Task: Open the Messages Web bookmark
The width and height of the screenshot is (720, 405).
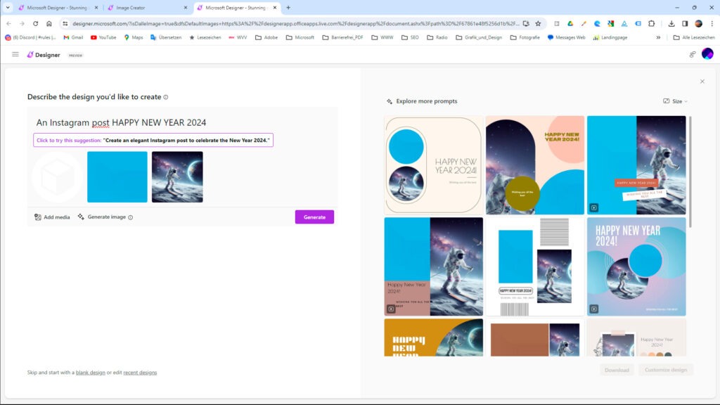Action: (x=566, y=38)
